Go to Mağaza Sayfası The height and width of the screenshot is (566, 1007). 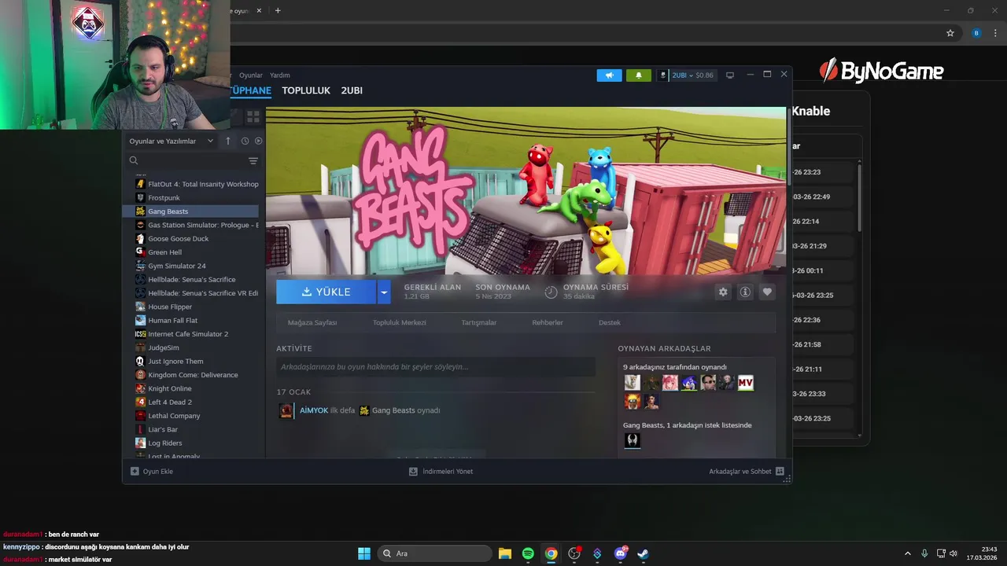pos(312,323)
